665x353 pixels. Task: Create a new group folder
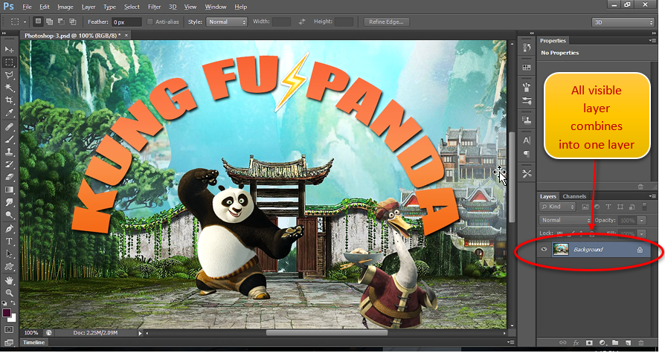click(615, 343)
